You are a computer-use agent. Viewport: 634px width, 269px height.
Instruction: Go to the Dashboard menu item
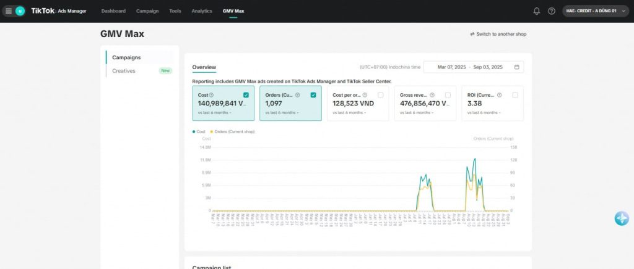(x=113, y=11)
